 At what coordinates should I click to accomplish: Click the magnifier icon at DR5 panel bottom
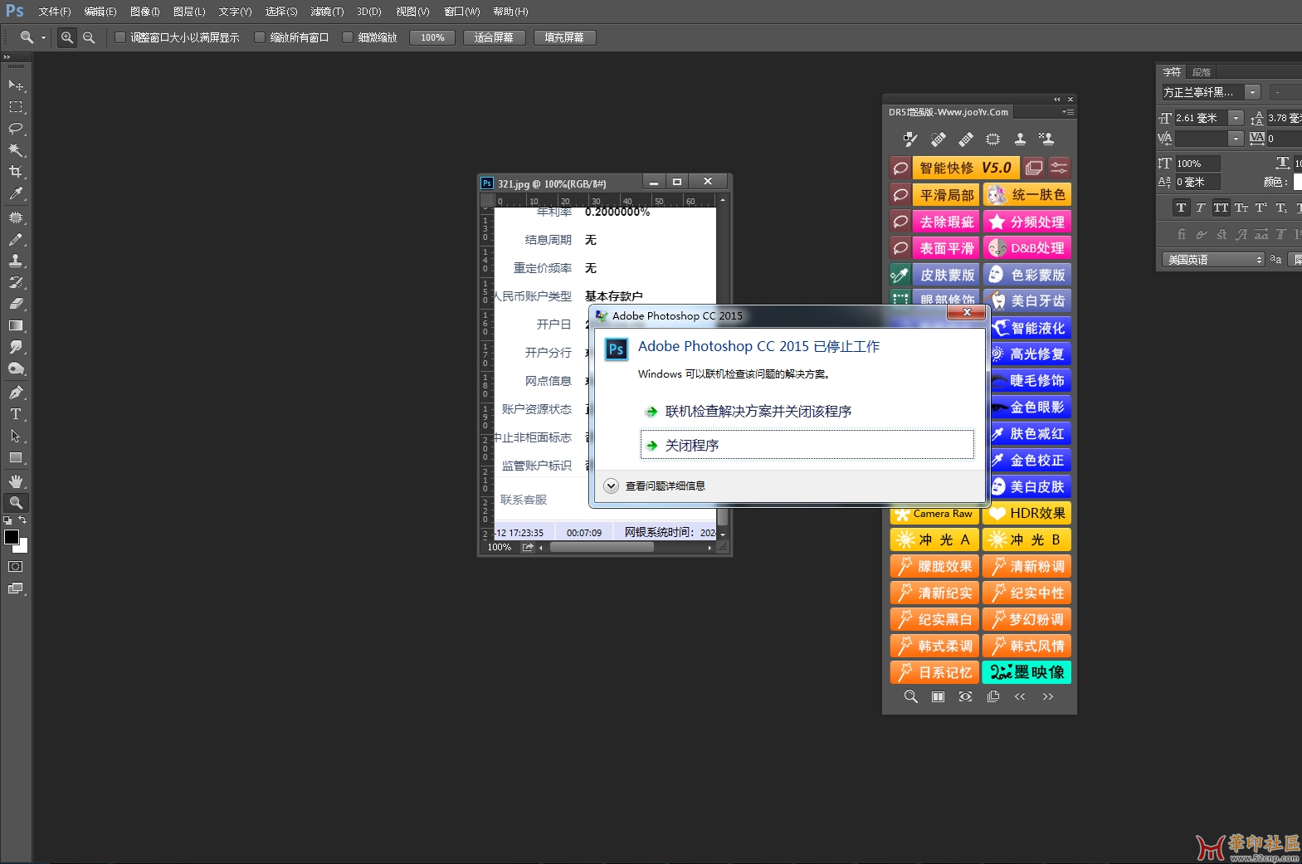pos(911,696)
